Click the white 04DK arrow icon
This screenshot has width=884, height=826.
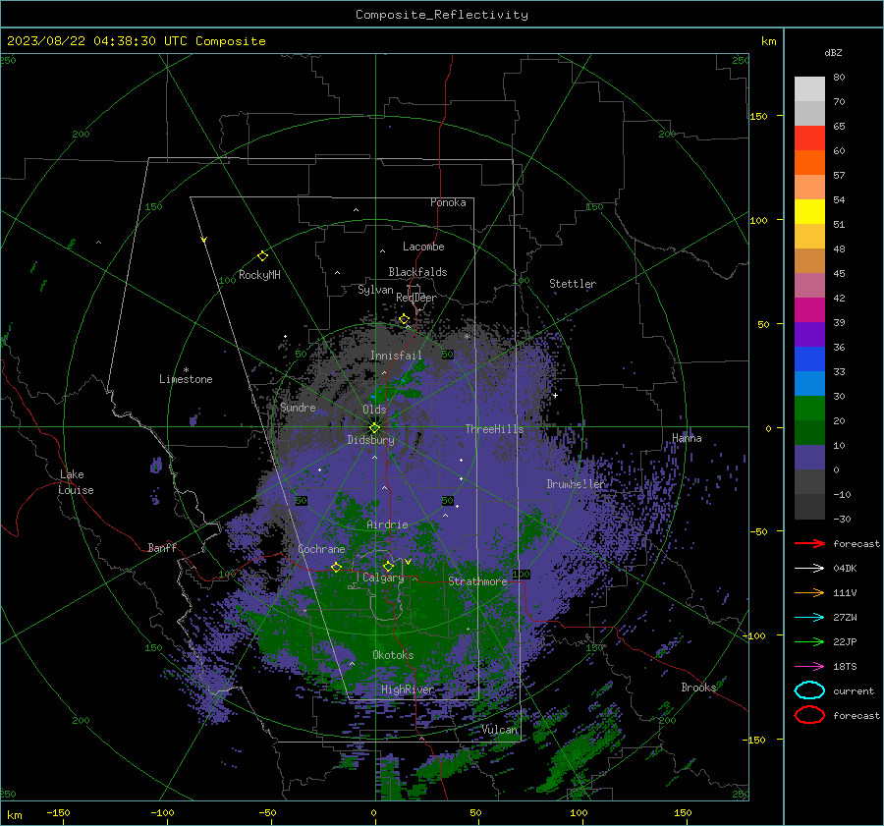809,568
